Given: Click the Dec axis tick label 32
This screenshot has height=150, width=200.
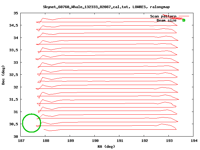Looking at the screenshot, I should [x=16, y=87].
